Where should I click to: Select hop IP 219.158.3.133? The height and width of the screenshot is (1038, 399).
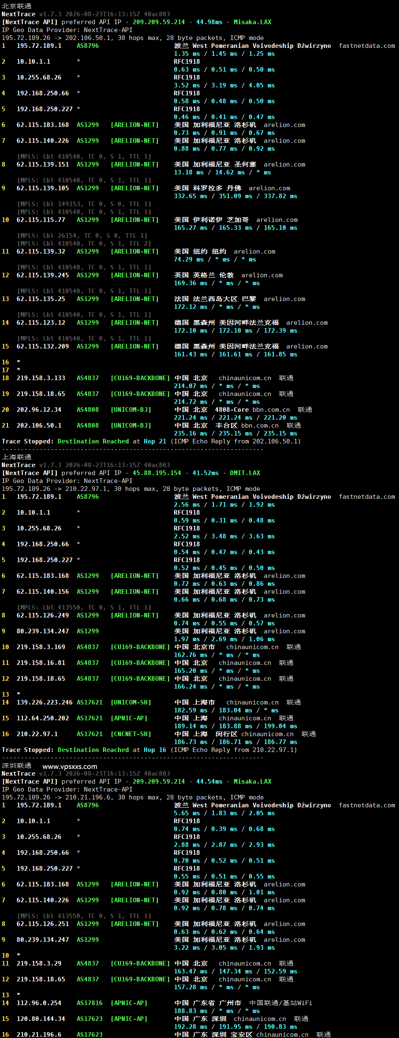coord(41,378)
